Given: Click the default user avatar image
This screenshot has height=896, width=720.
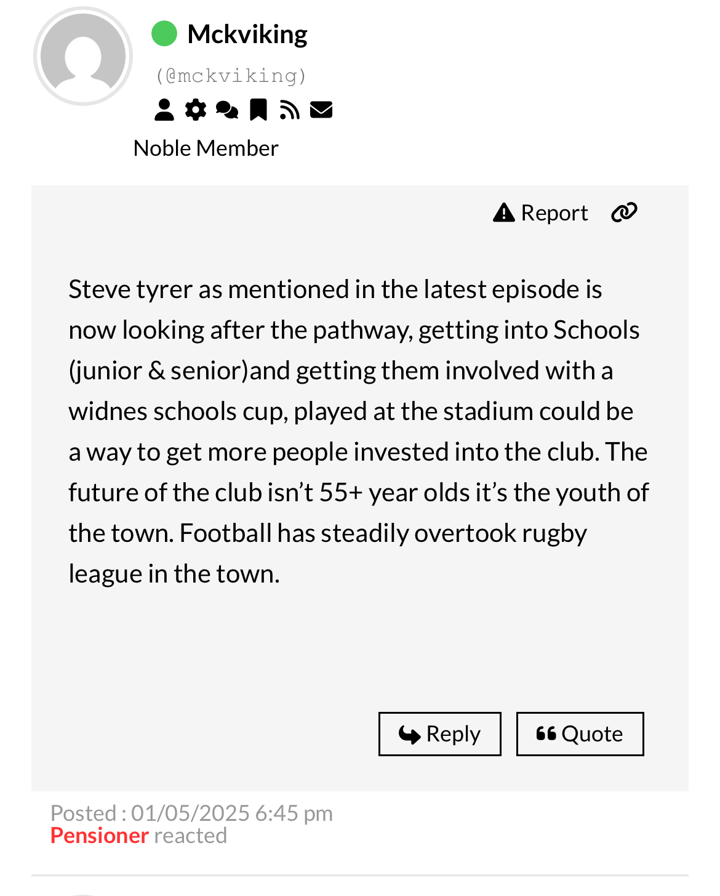Looking at the screenshot, I should tap(83, 56).
